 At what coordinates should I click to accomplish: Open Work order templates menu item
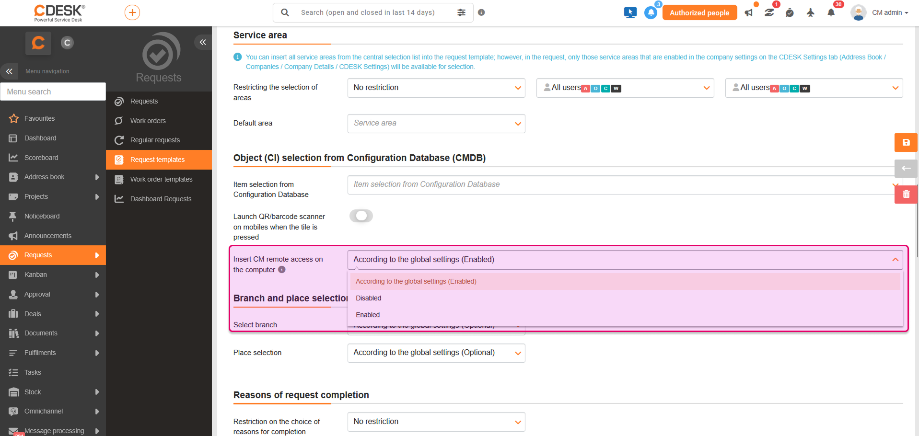(x=161, y=179)
